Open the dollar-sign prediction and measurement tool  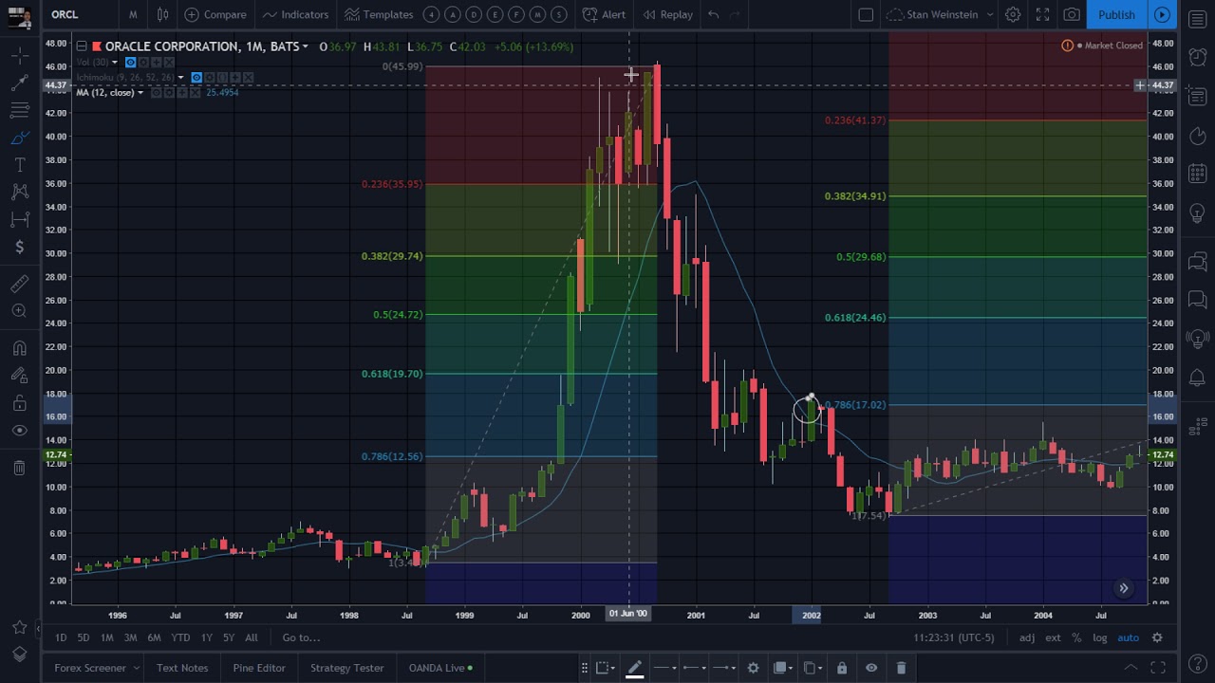[x=19, y=248]
